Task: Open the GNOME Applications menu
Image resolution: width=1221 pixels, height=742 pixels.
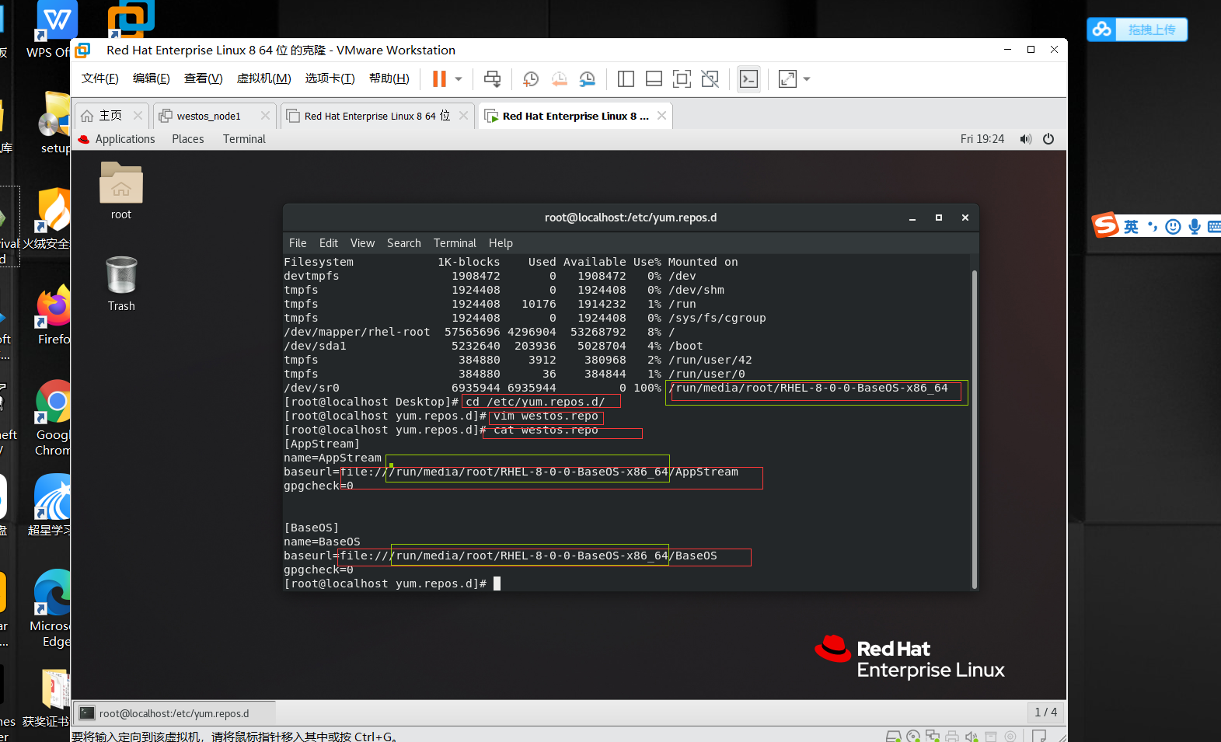Action: [117, 139]
